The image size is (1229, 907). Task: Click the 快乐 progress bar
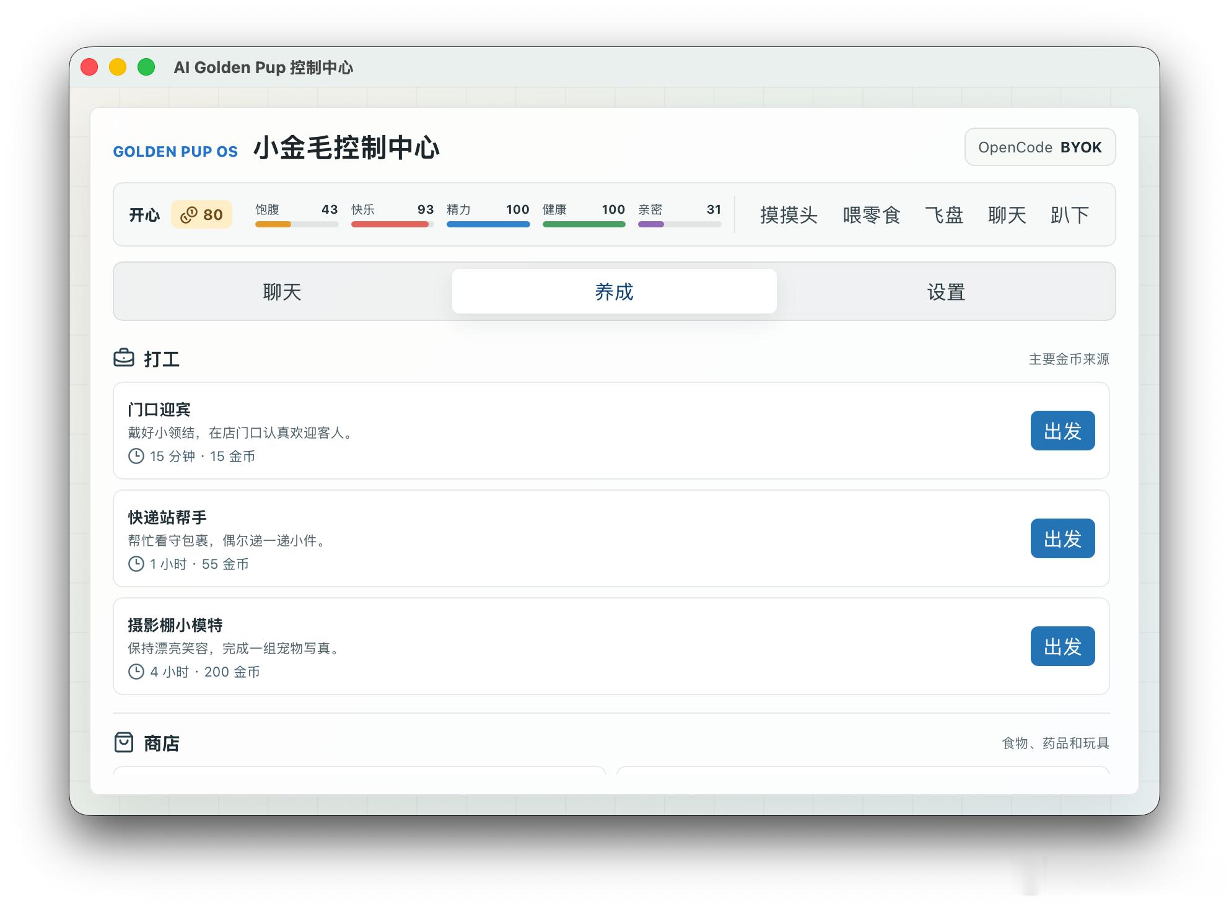tap(393, 224)
